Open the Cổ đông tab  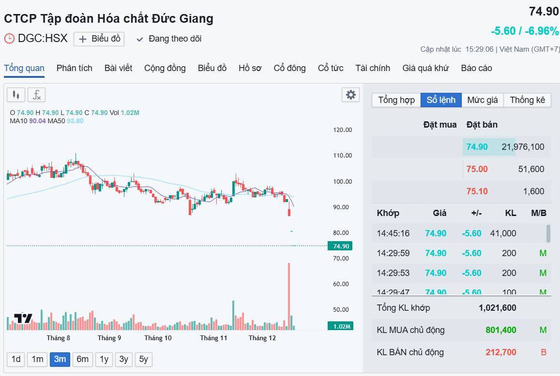(x=289, y=68)
